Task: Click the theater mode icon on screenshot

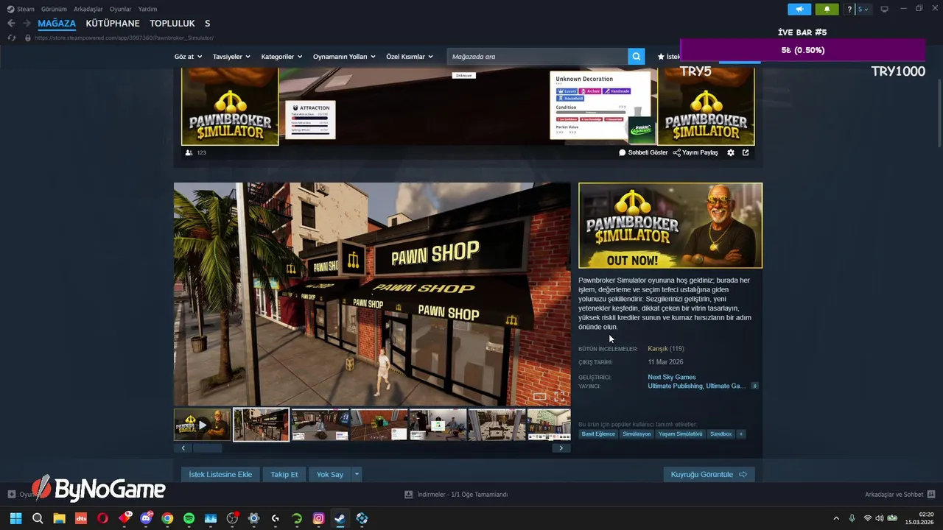Action: [x=540, y=397]
